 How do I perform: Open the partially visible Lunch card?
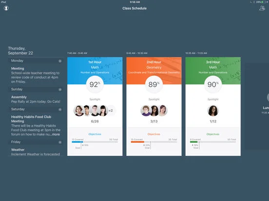coord(257,106)
